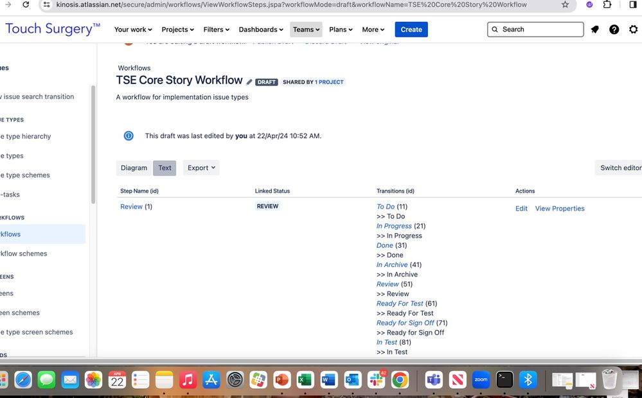Open Music app in the dock
This screenshot has width=642, height=398.
coord(188,380)
